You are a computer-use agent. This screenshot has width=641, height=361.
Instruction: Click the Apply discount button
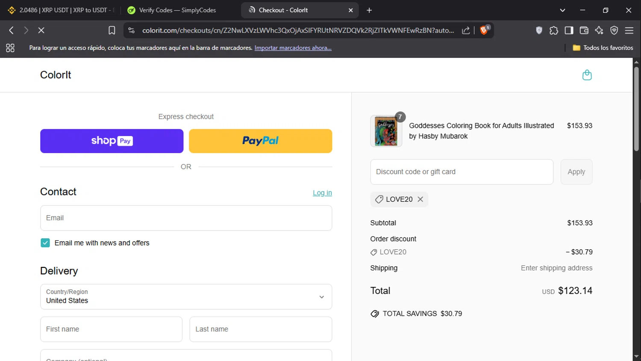click(x=576, y=172)
